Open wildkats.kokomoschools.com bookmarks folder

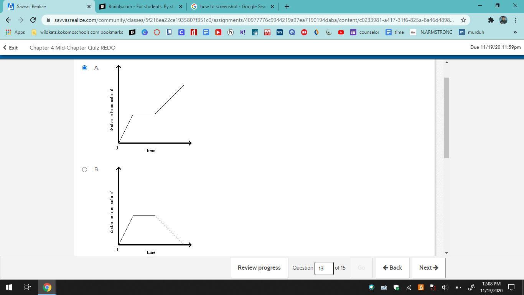tap(77, 32)
